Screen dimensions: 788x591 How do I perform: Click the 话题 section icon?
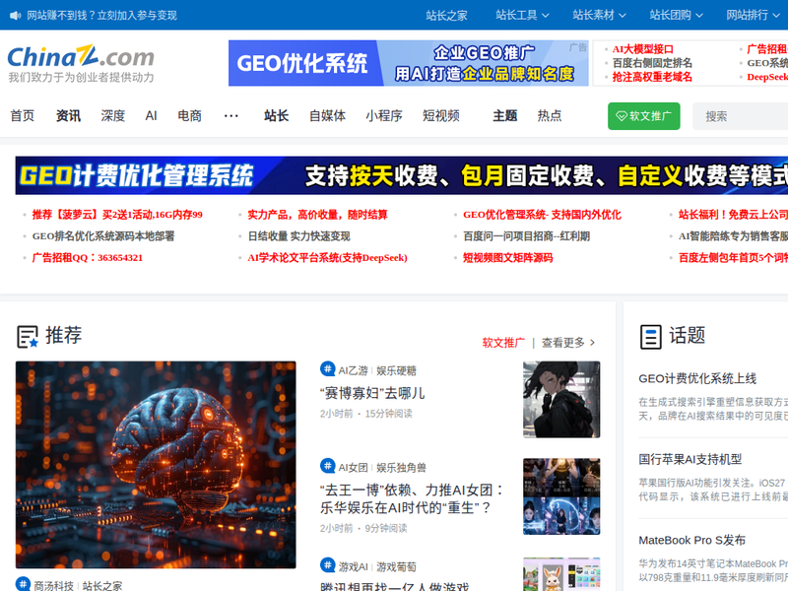point(650,336)
